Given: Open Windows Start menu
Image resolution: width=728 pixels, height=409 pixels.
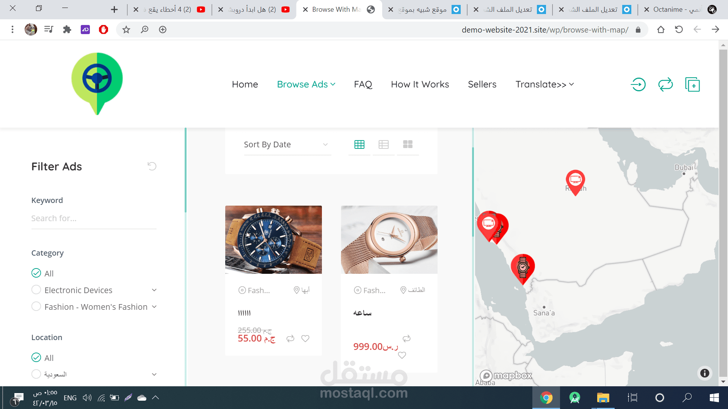Looking at the screenshot, I should tap(714, 398).
